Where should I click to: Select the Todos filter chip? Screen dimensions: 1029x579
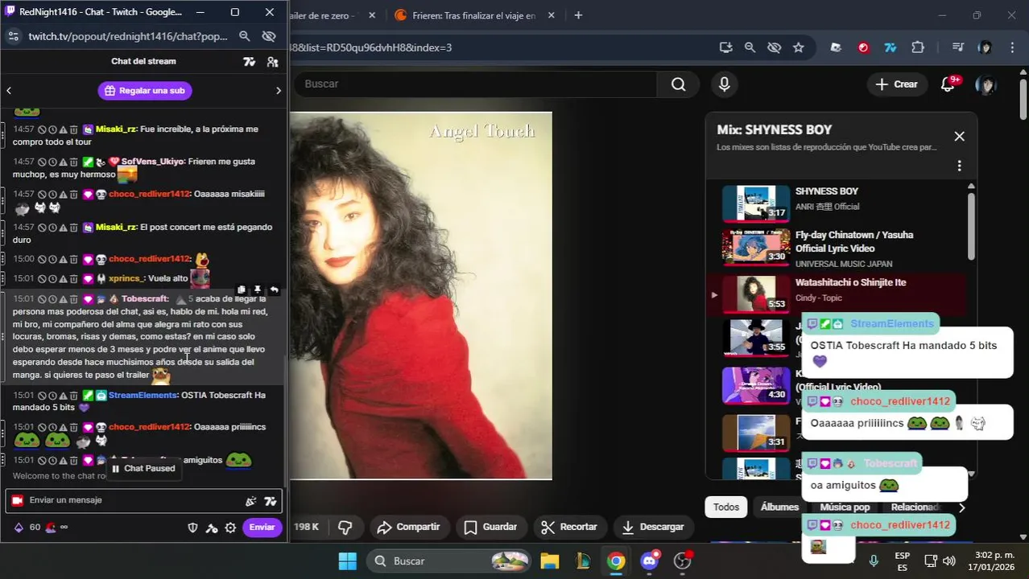coord(725,507)
